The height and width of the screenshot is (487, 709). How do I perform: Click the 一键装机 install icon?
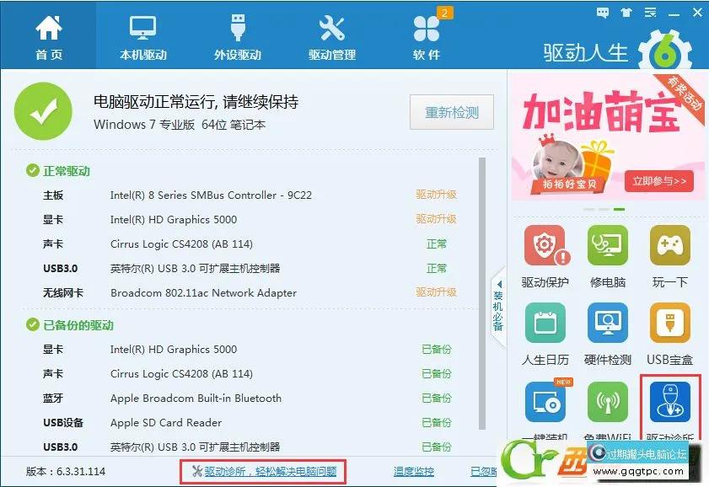(545, 403)
